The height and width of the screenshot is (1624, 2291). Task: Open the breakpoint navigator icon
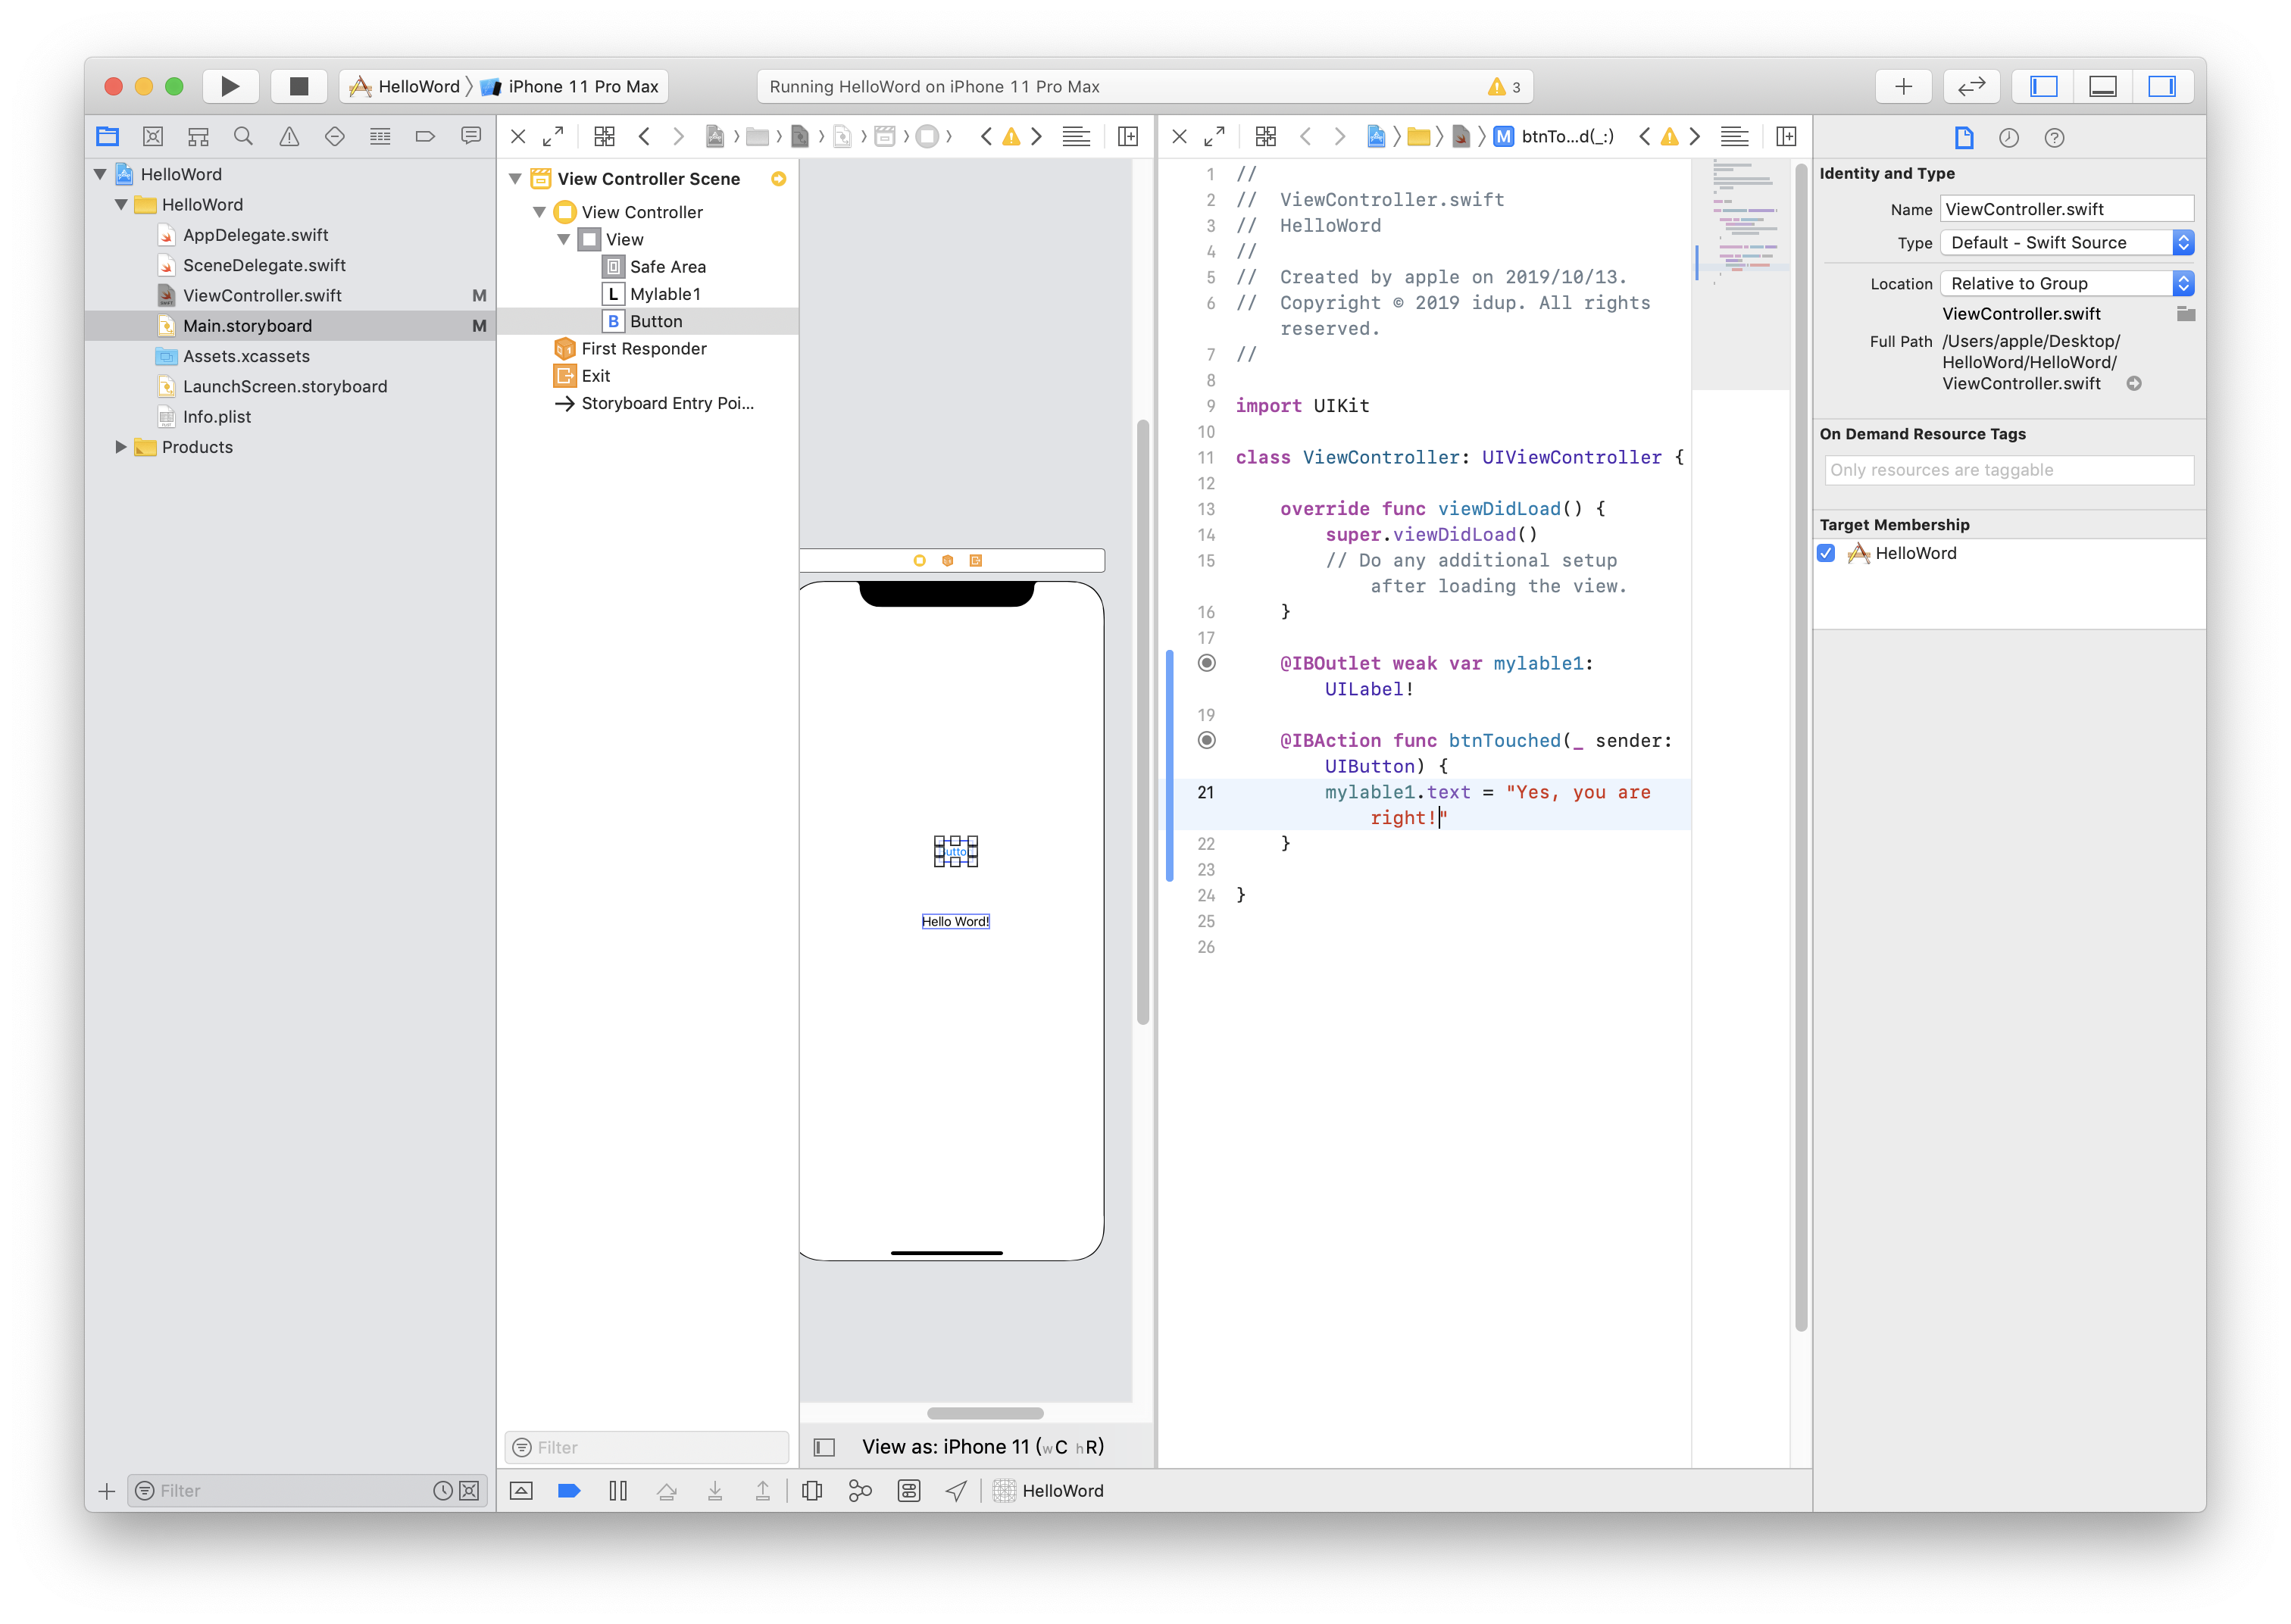(x=425, y=137)
